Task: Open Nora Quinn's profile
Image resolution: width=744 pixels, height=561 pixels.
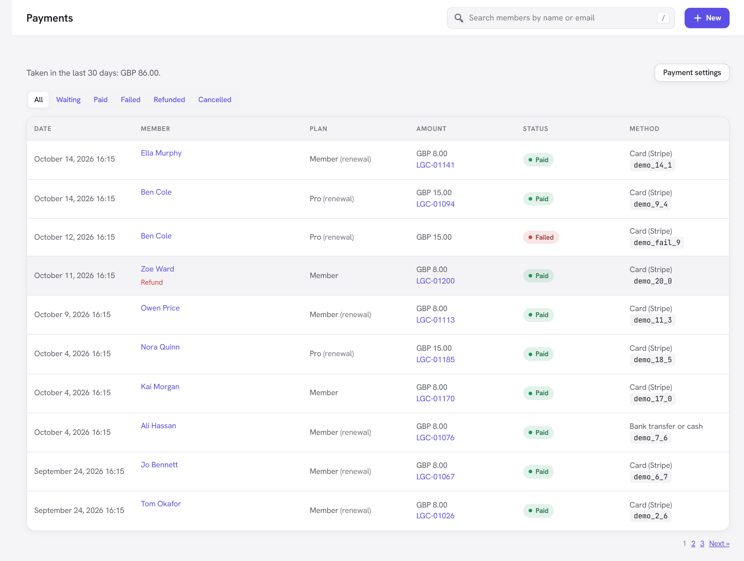Action: (x=160, y=347)
